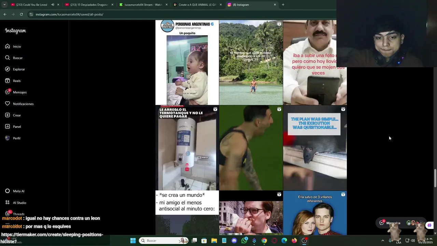Open Windows Start menu
The image size is (437, 246).
133,241
